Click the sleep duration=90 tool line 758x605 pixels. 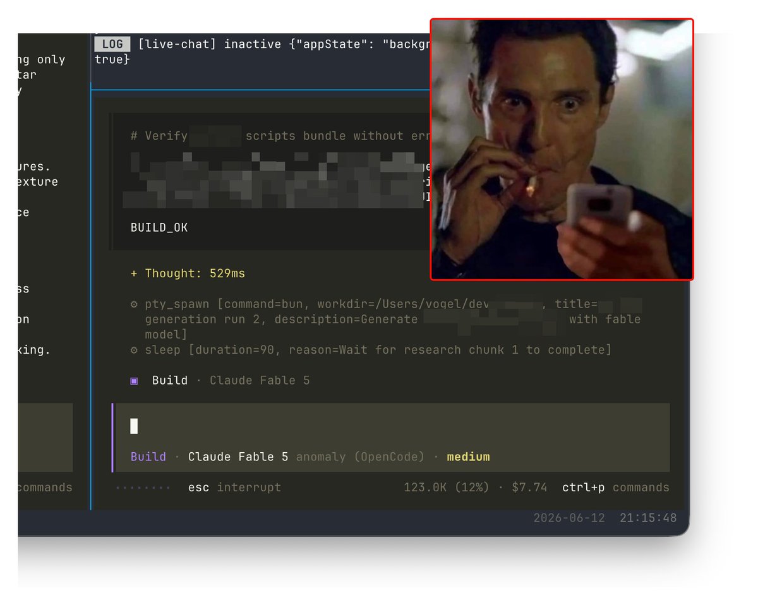click(x=371, y=350)
